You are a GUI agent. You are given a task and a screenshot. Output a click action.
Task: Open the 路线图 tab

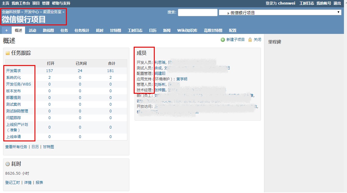tap(48, 30)
